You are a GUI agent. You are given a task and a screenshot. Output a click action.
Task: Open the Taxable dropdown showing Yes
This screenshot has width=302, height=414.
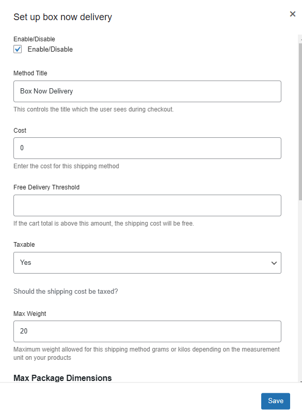pyautogui.click(x=147, y=263)
